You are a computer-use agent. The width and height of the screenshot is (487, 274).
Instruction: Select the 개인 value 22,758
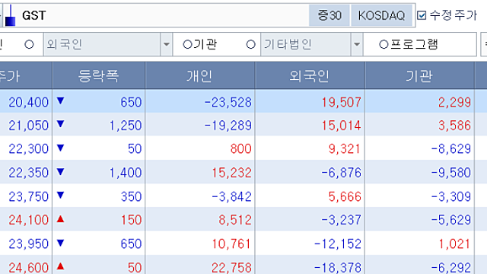[x=231, y=267]
